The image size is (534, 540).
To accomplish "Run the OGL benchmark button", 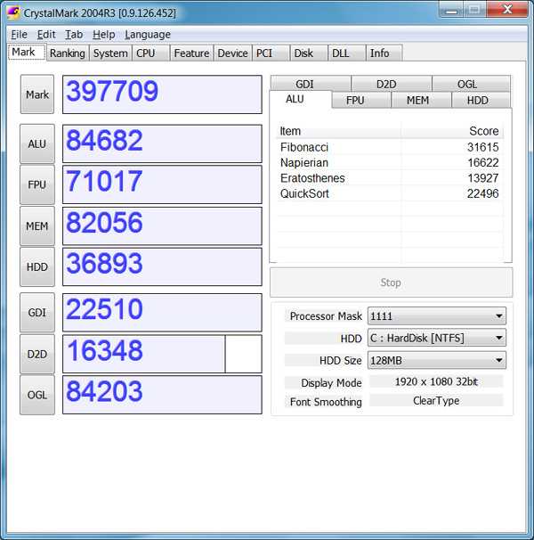I will pyautogui.click(x=37, y=395).
